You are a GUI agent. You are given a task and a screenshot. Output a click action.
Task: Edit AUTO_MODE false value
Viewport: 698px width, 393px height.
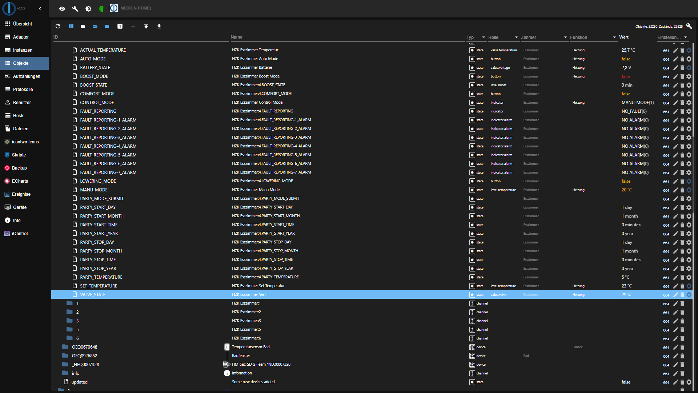(x=626, y=59)
